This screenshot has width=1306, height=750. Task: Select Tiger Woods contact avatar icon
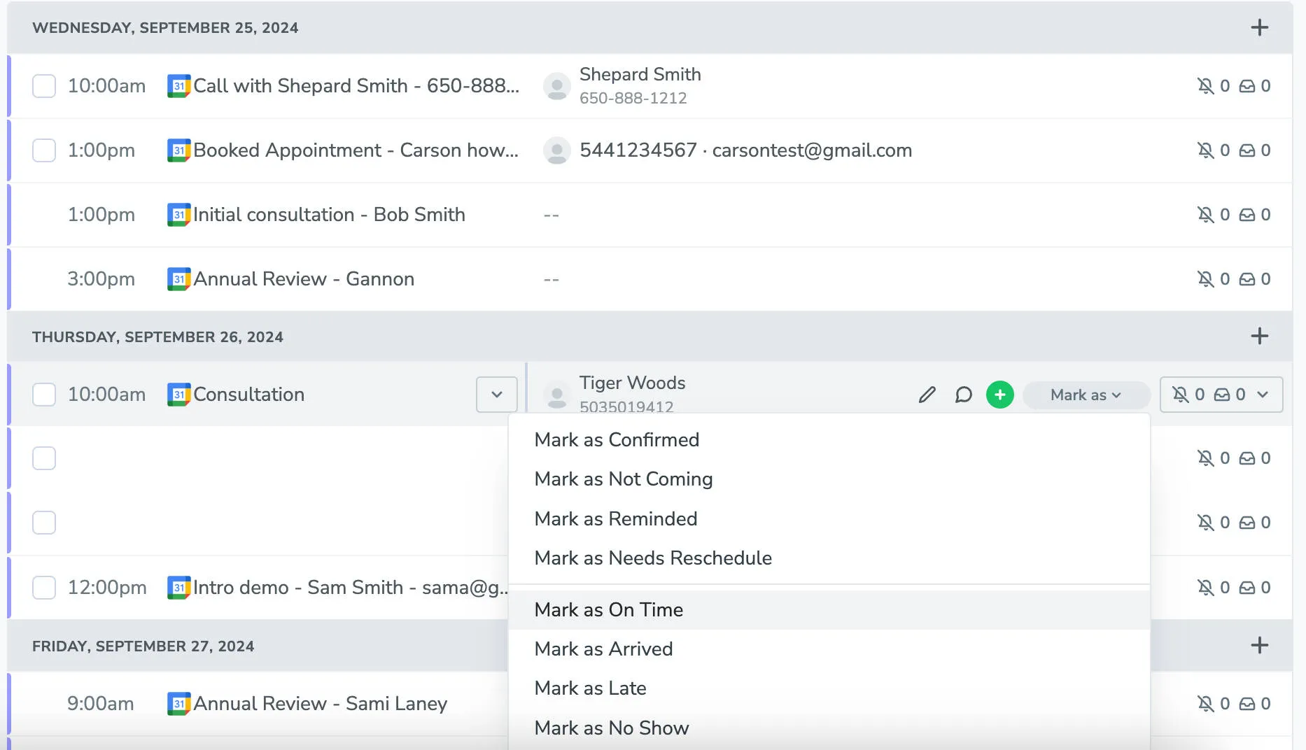click(556, 395)
